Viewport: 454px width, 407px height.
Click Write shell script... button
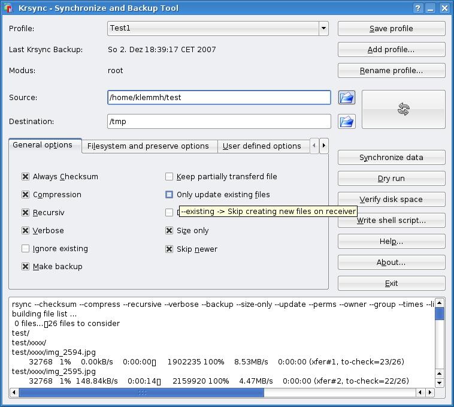pos(392,220)
